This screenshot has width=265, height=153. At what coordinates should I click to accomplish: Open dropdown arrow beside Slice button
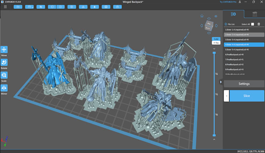(x=226, y=96)
